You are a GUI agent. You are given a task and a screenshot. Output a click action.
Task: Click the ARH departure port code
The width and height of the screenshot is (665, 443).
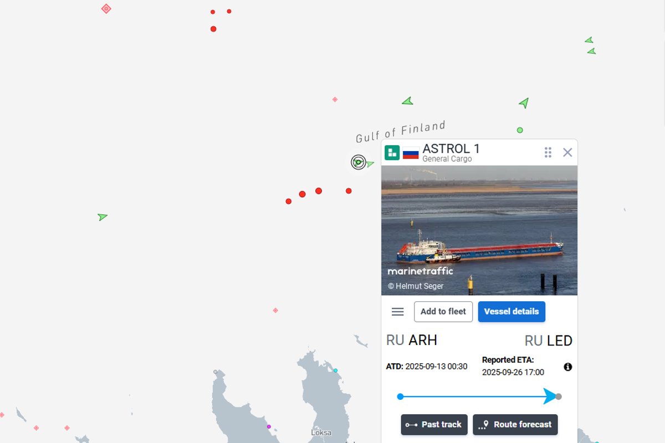tap(423, 340)
